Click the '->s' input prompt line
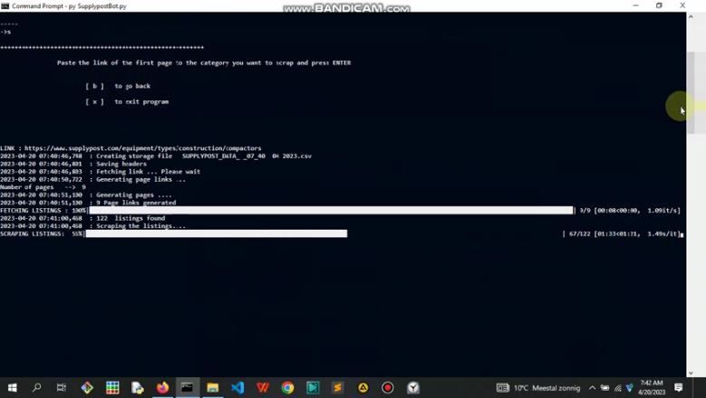Screen dimensions: 706x398 (5, 32)
